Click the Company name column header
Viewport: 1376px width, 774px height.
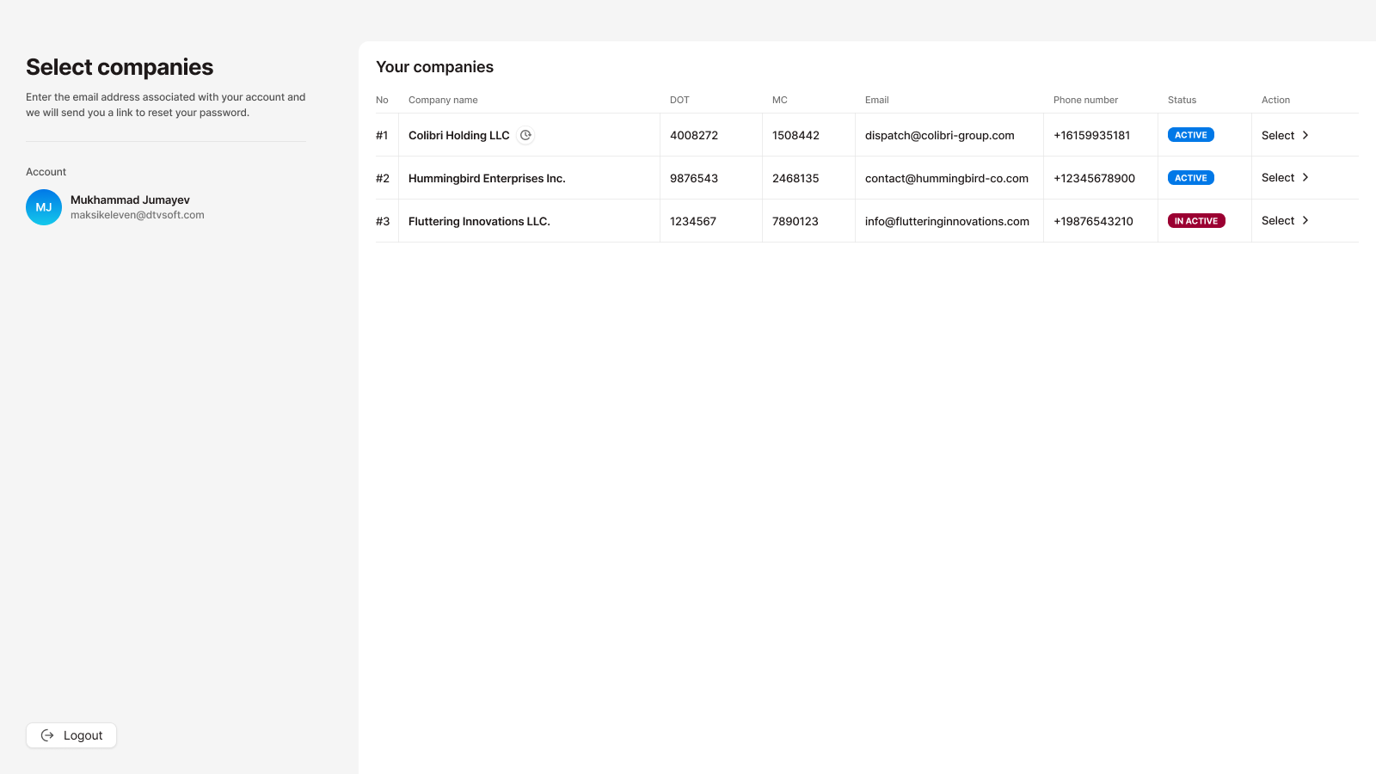443,100
